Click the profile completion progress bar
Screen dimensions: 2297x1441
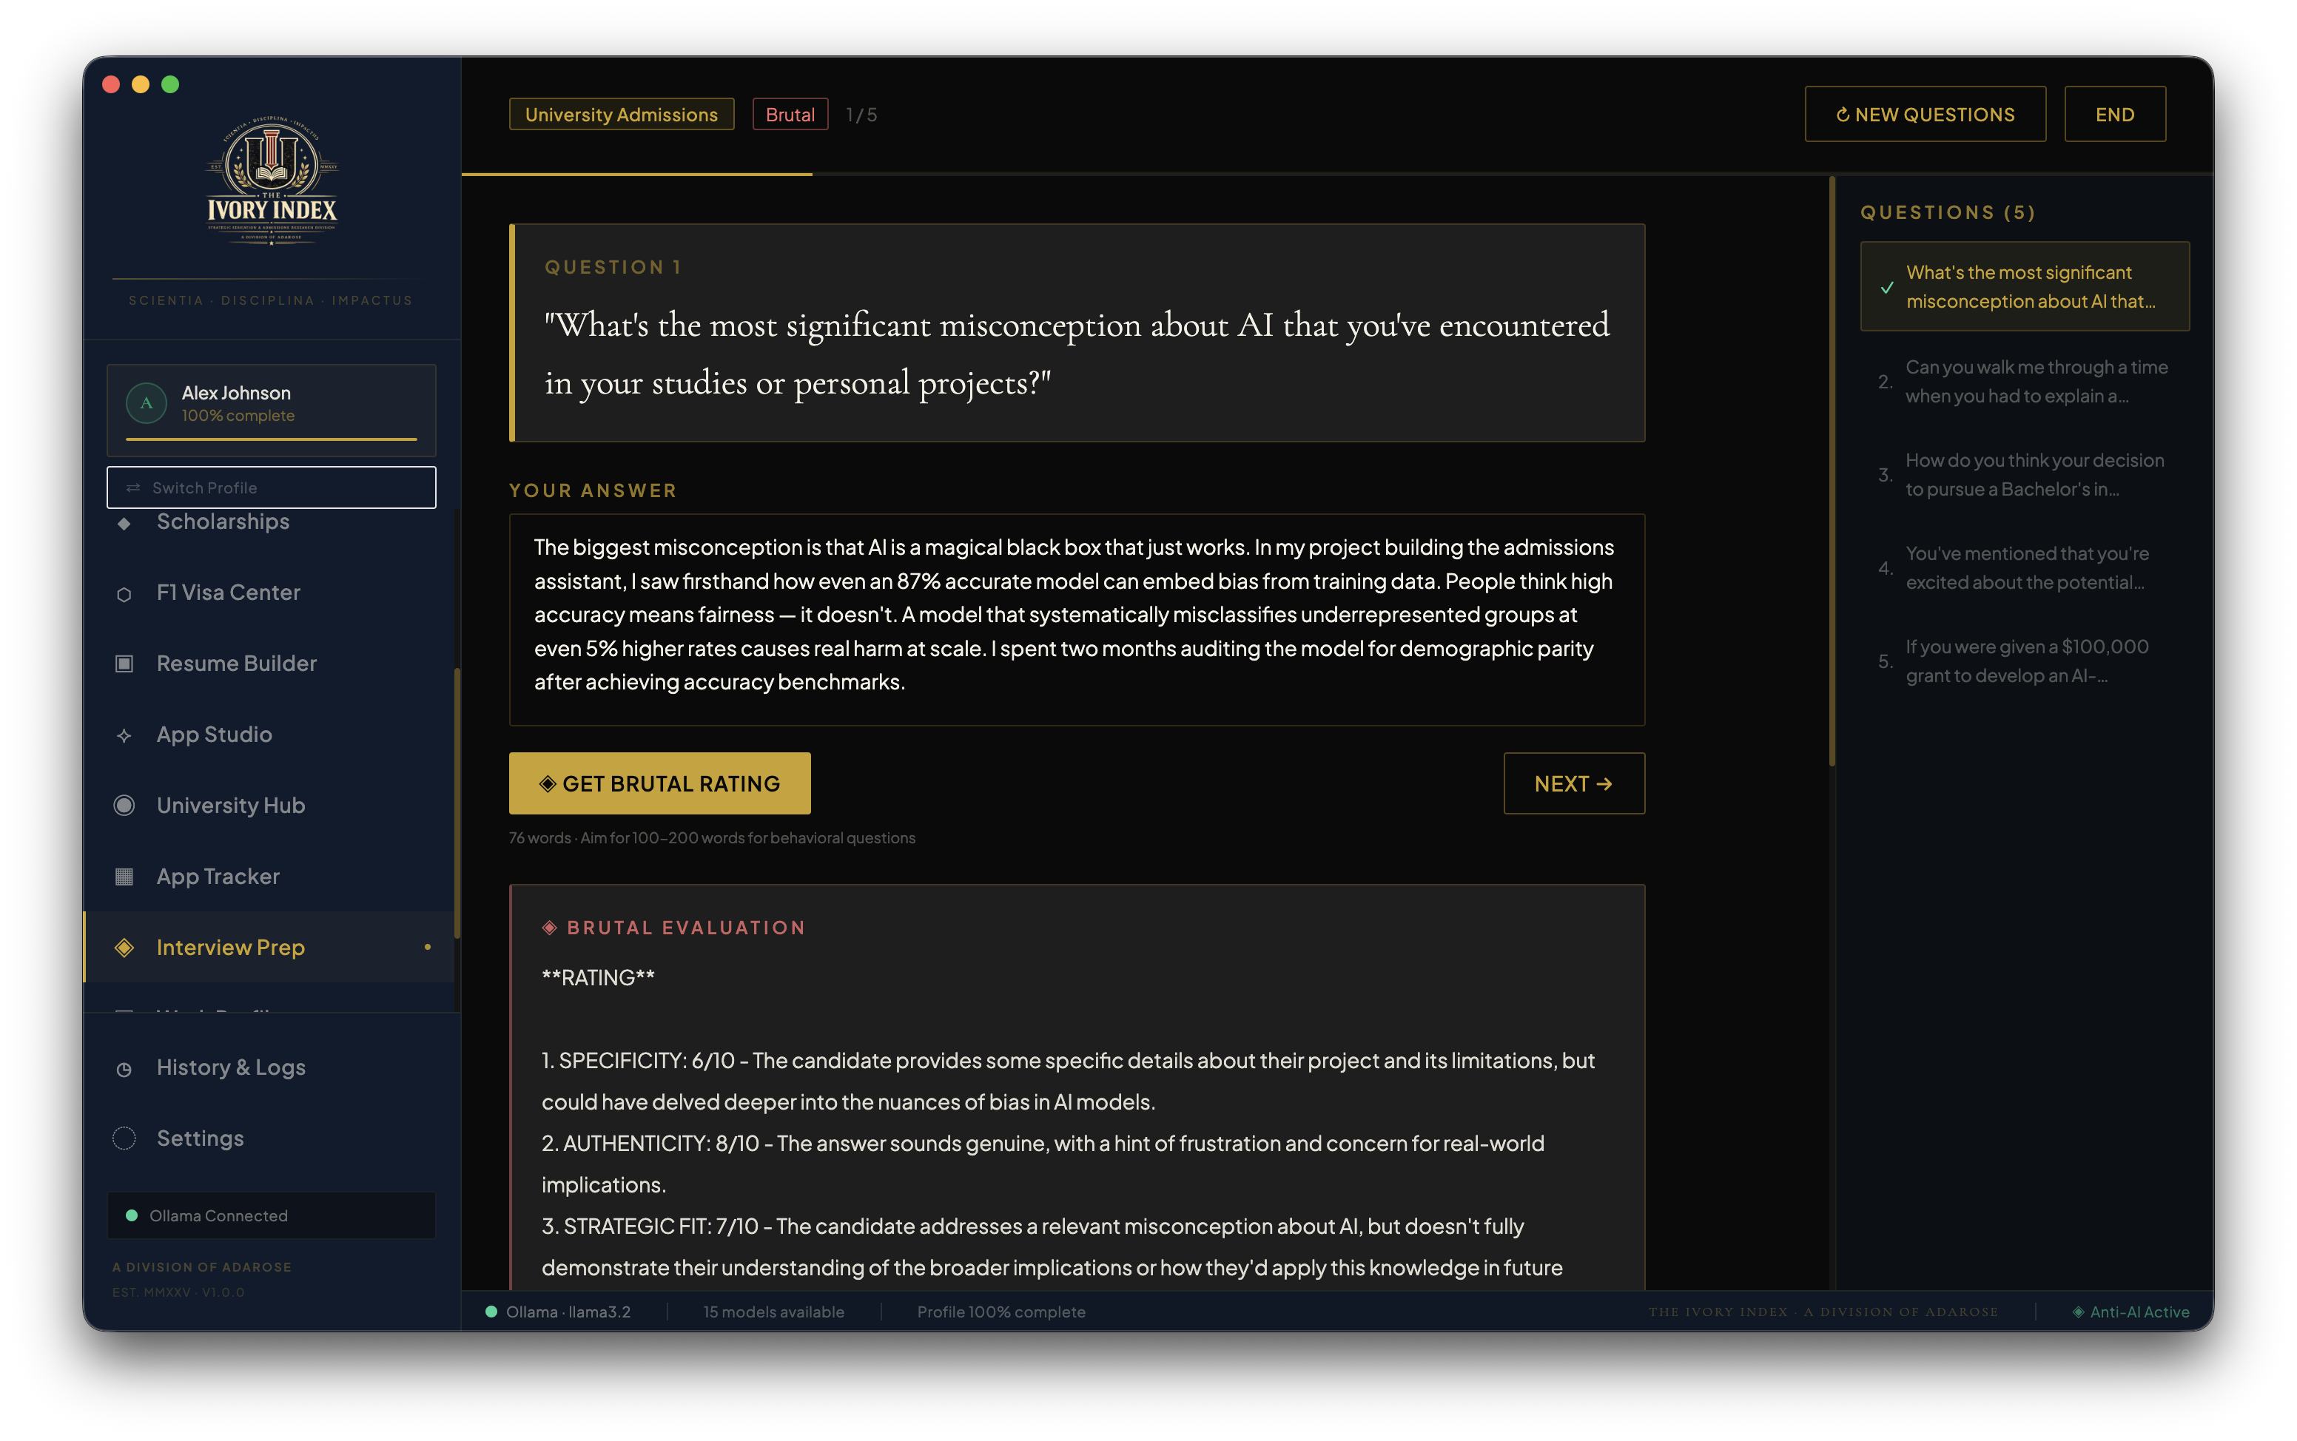[x=272, y=439]
